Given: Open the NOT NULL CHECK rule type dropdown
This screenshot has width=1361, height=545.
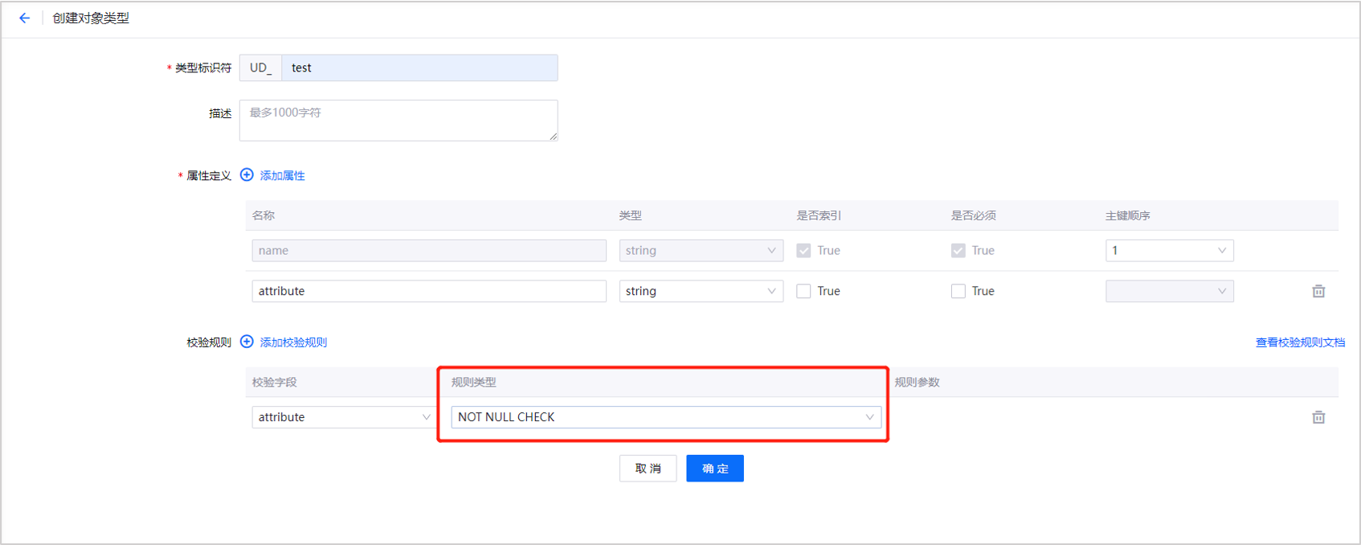Looking at the screenshot, I should (x=665, y=417).
